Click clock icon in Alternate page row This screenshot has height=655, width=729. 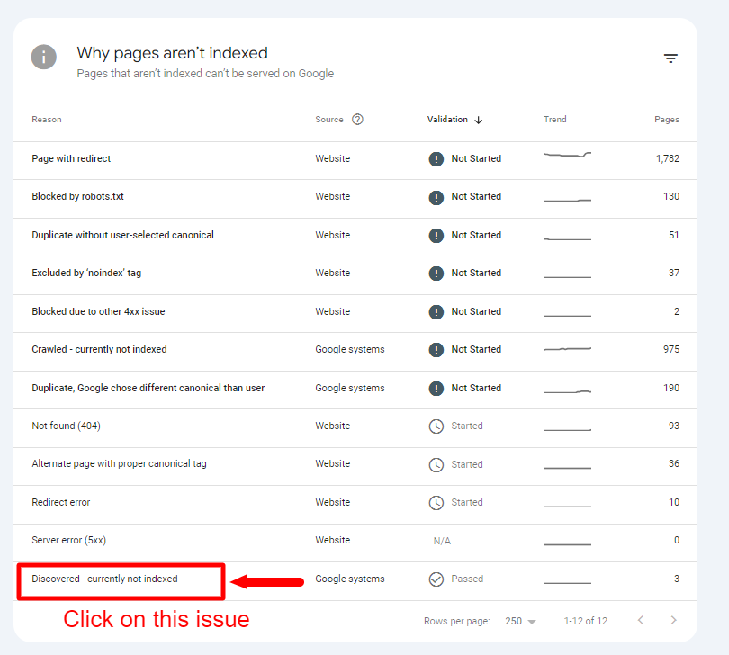(x=436, y=465)
